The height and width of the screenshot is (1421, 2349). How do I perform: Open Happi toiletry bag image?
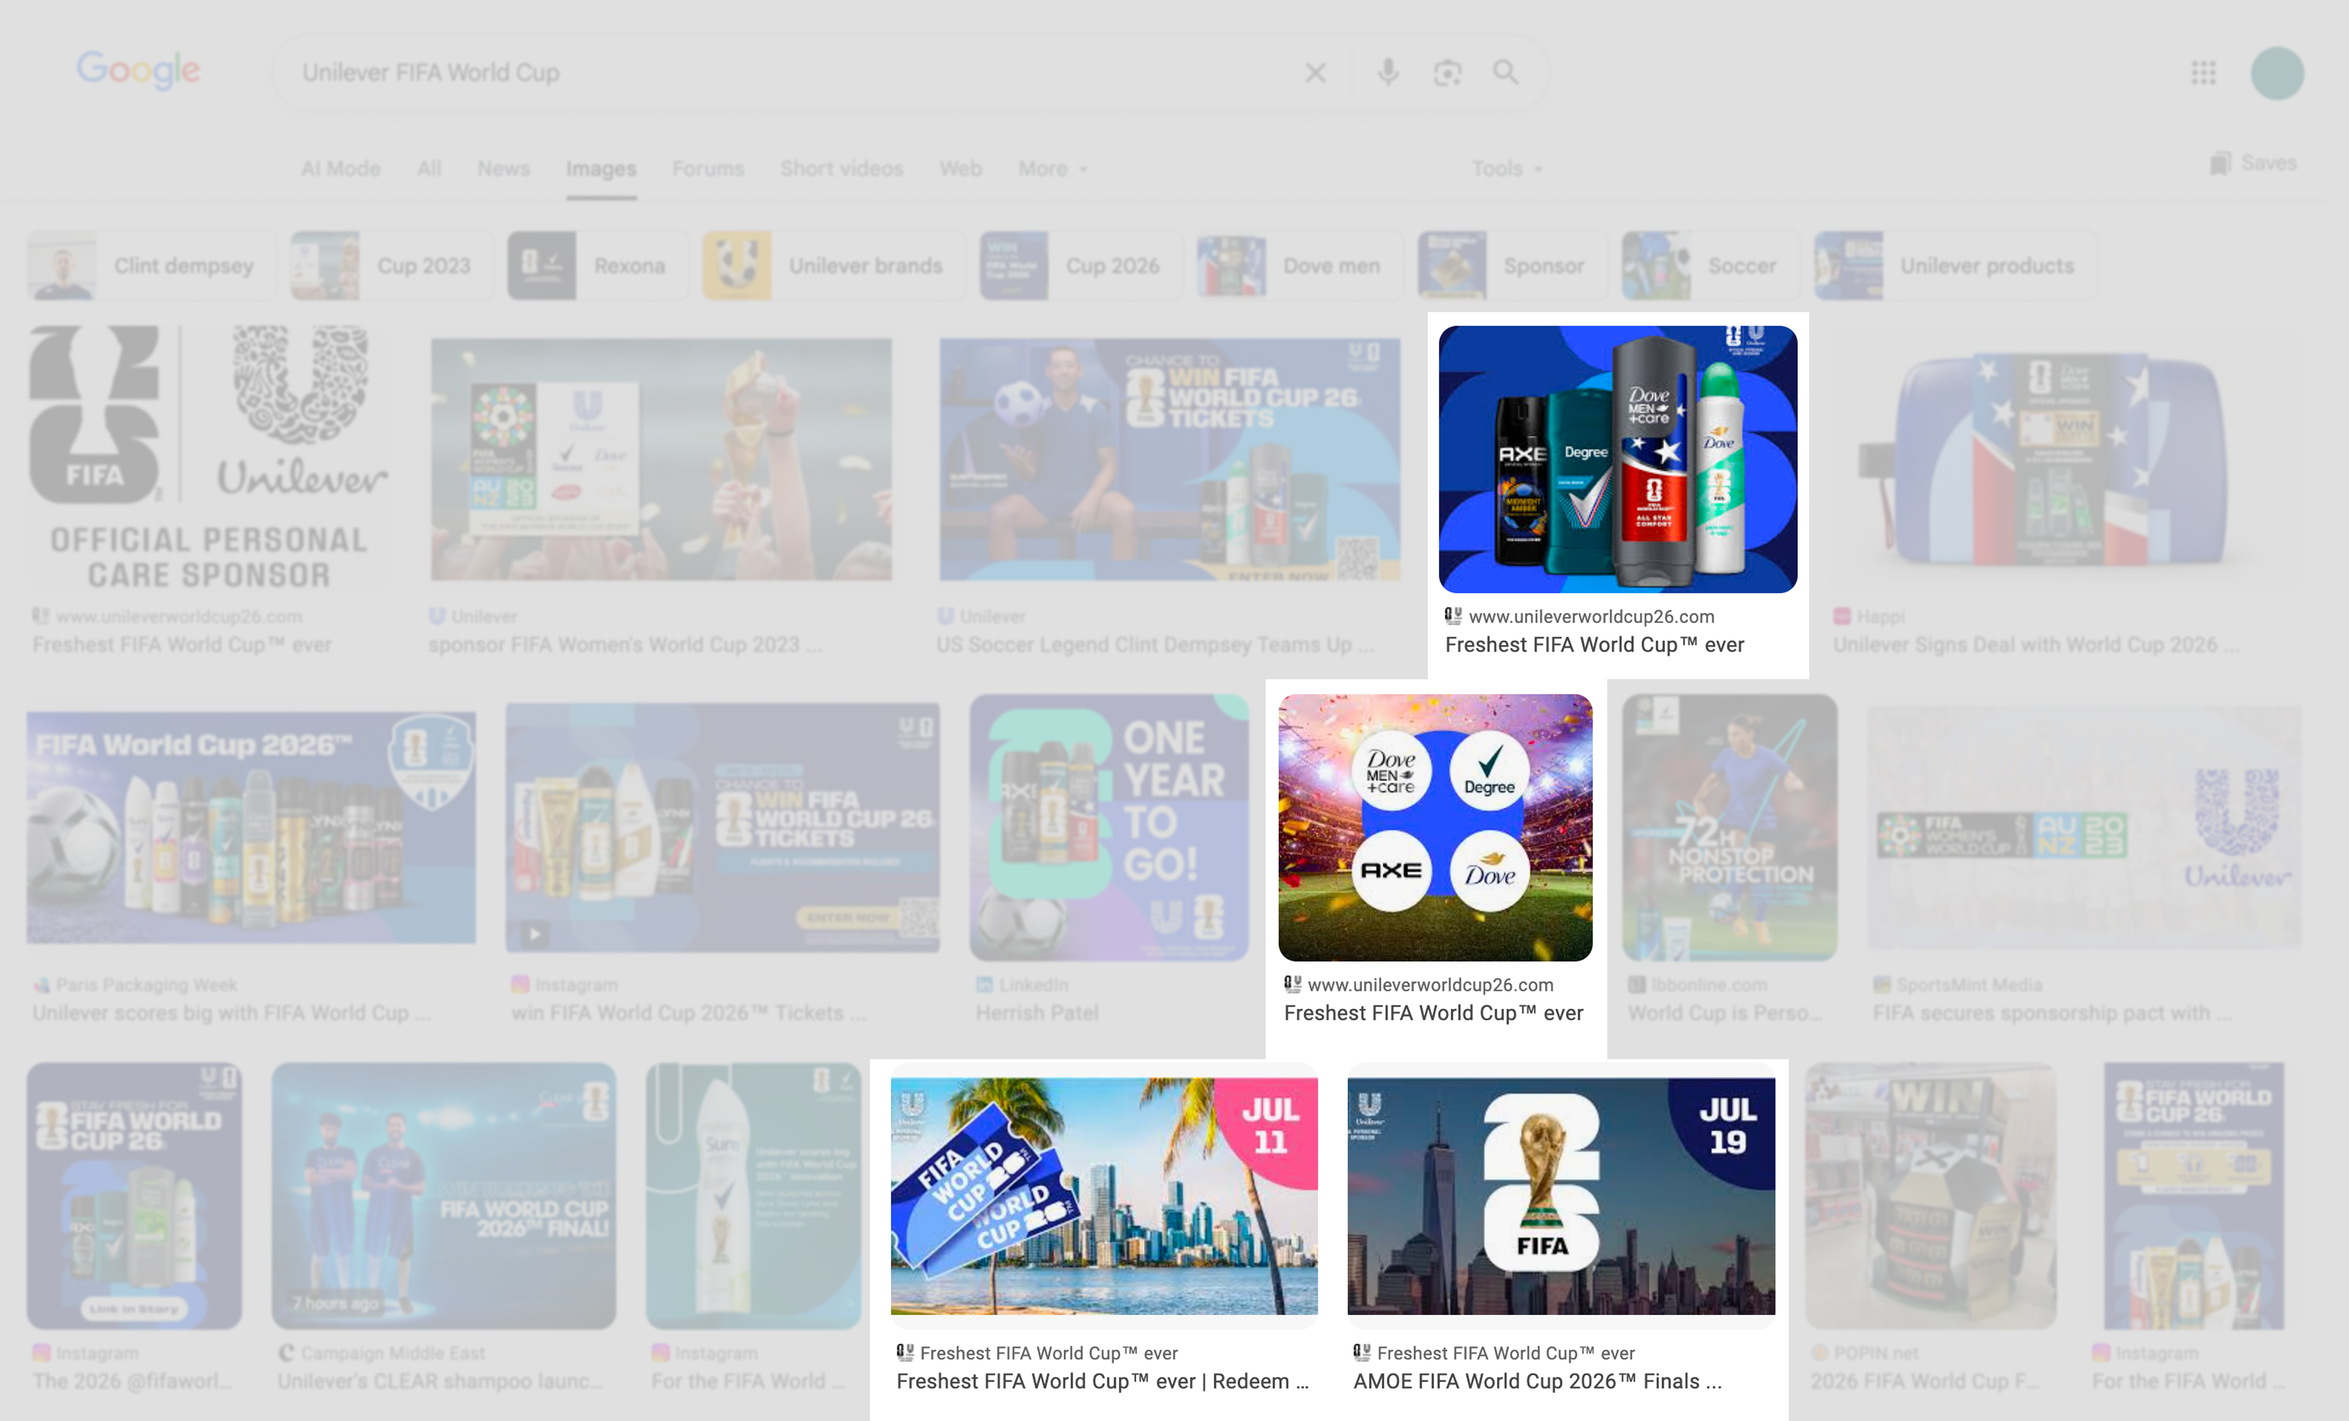coord(2042,459)
